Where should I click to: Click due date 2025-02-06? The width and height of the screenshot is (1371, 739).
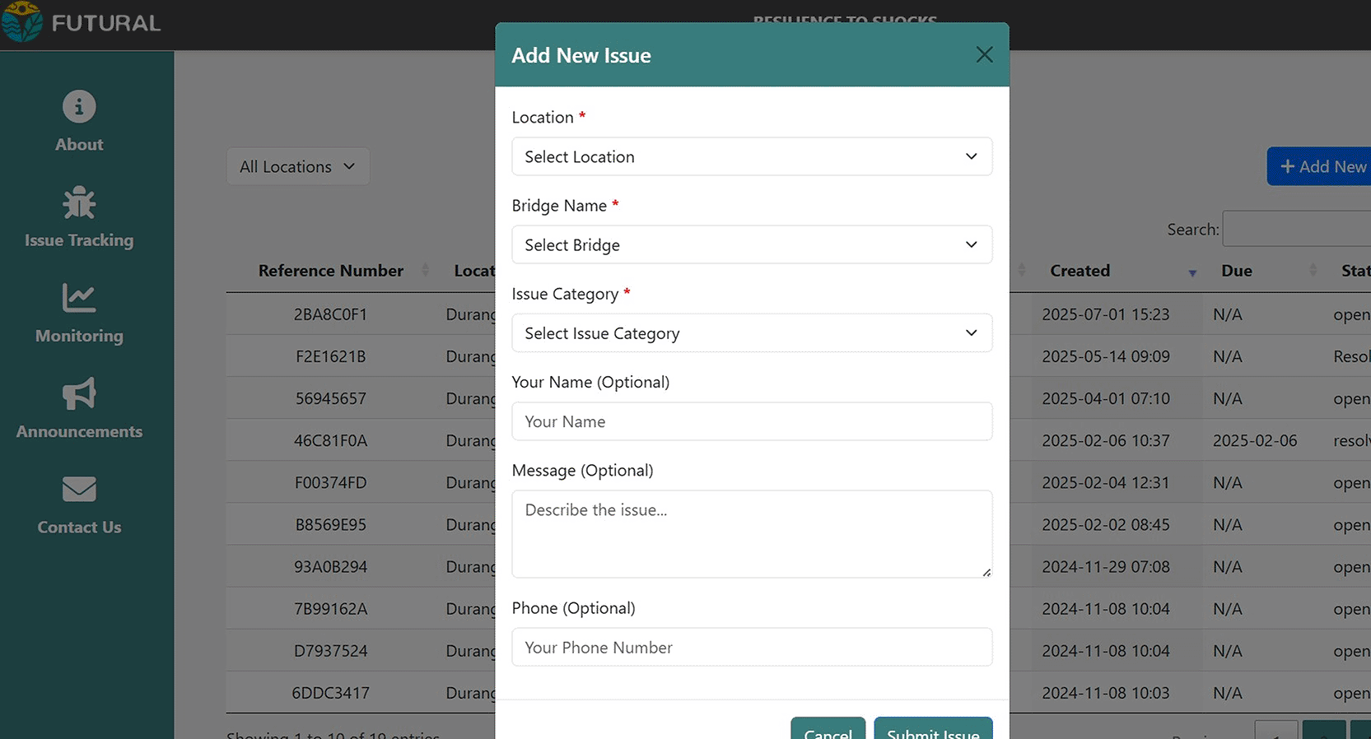1254,440
